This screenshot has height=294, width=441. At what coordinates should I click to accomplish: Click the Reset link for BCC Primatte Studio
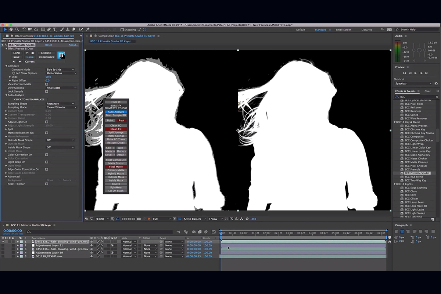point(49,45)
